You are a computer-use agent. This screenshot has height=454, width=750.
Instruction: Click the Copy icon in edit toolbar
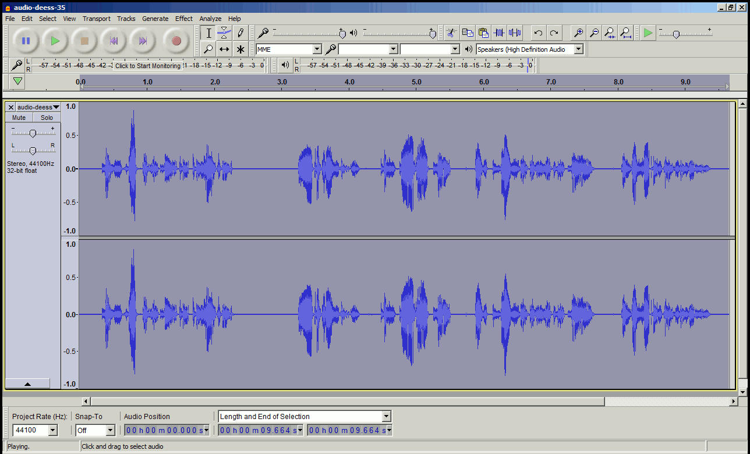coord(468,33)
